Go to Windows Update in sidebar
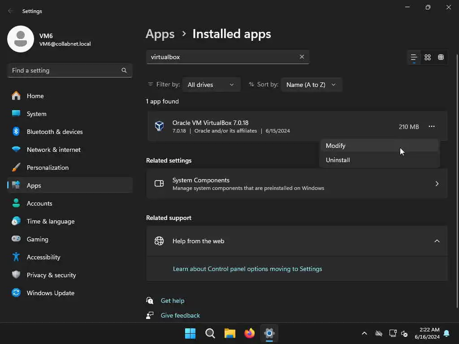Screen dimensions: 459x344 coord(50,293)
